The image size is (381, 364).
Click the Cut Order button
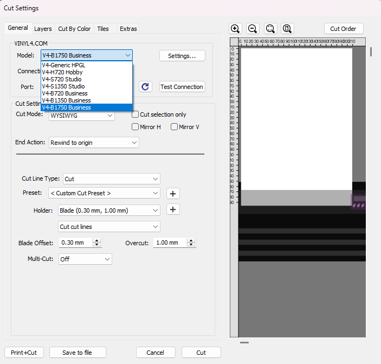(x=344, y=29)
